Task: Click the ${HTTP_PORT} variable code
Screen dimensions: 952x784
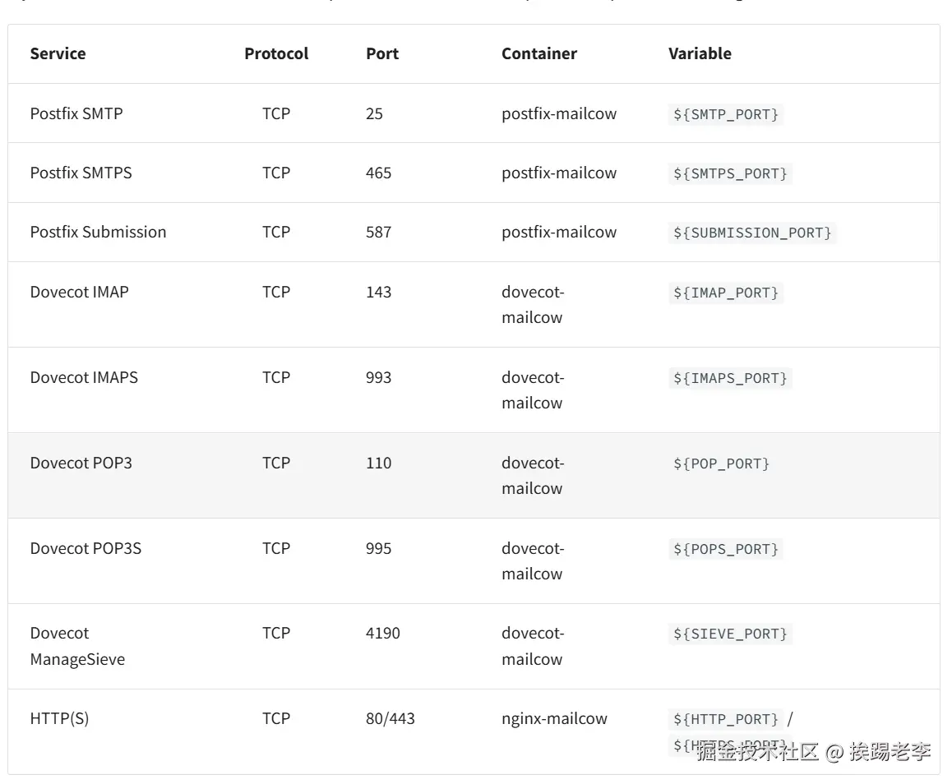Action: tap(726, 719)
